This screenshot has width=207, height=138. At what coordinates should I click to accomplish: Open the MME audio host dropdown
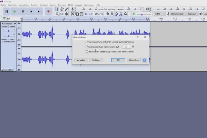tap(160, 14)
